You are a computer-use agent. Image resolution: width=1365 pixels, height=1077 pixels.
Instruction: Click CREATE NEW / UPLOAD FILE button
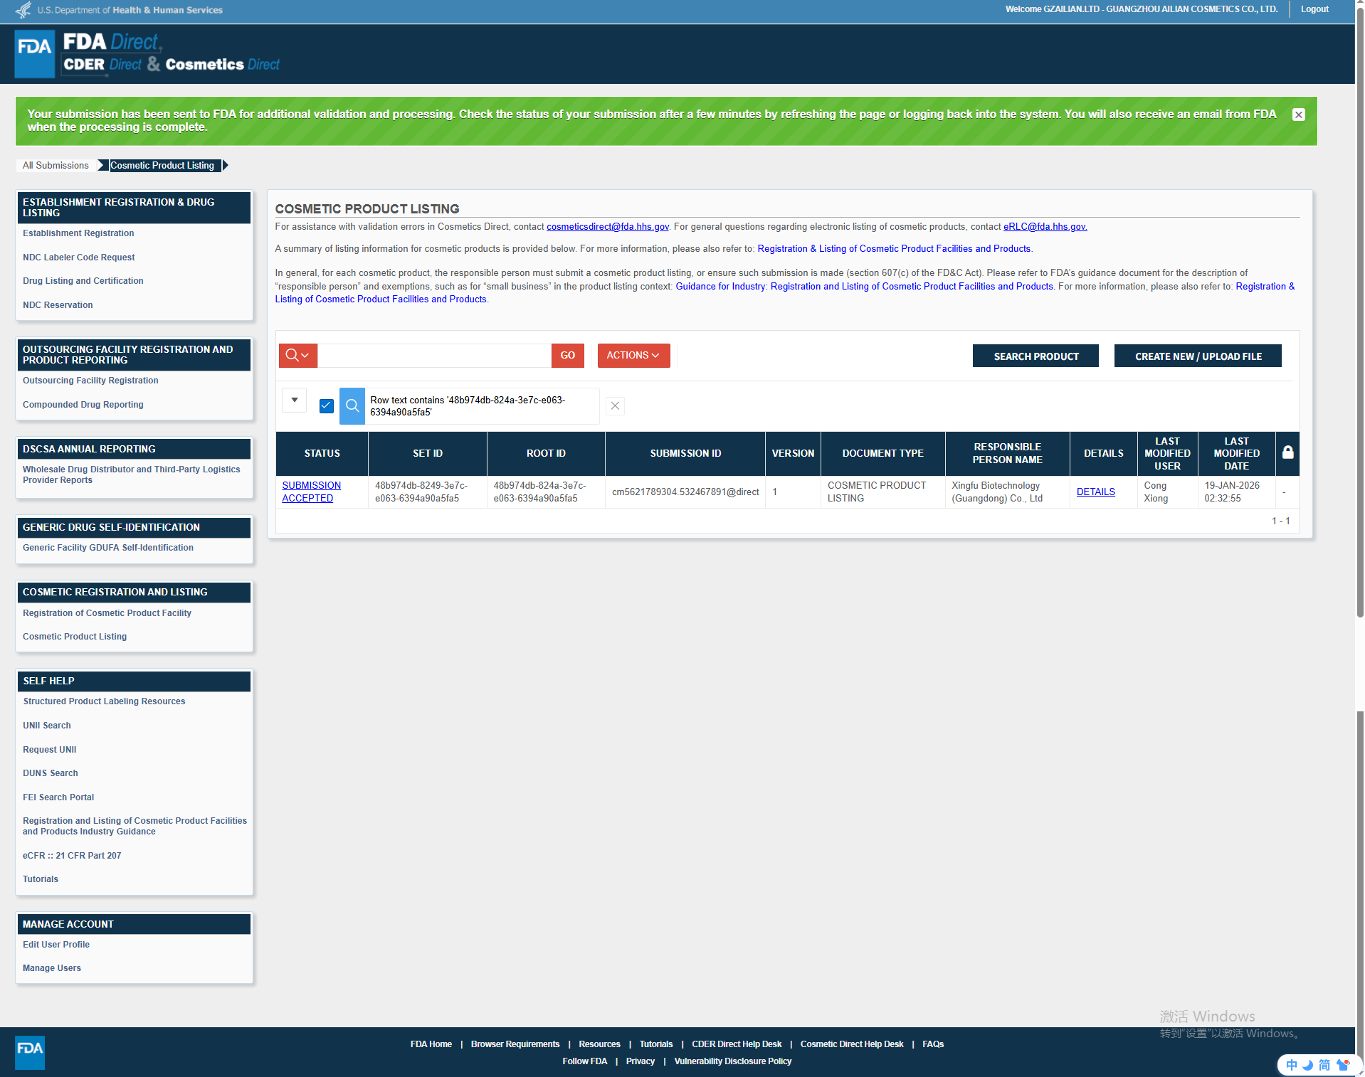1197,356
